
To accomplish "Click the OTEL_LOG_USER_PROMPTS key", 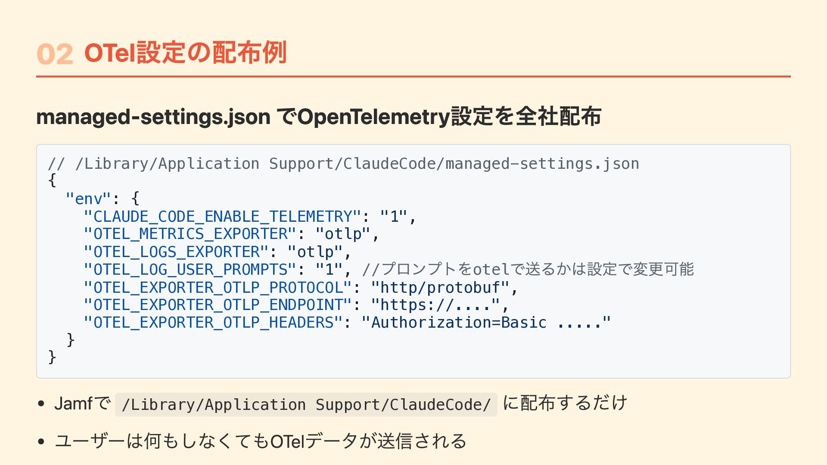I will coord(190,270).
